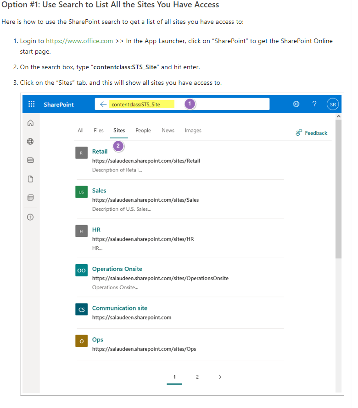Screen dimensions: 358x408
Task: Open the Communication site title link
Action: point(120,308)
